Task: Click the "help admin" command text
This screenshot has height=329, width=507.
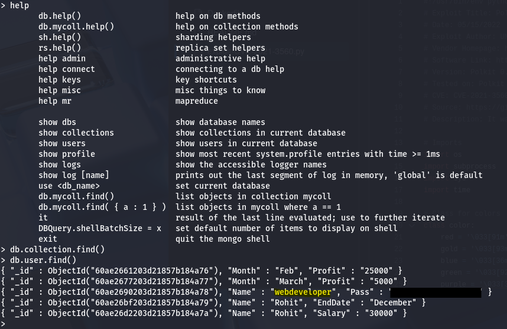Action: (x=62, y=58)
